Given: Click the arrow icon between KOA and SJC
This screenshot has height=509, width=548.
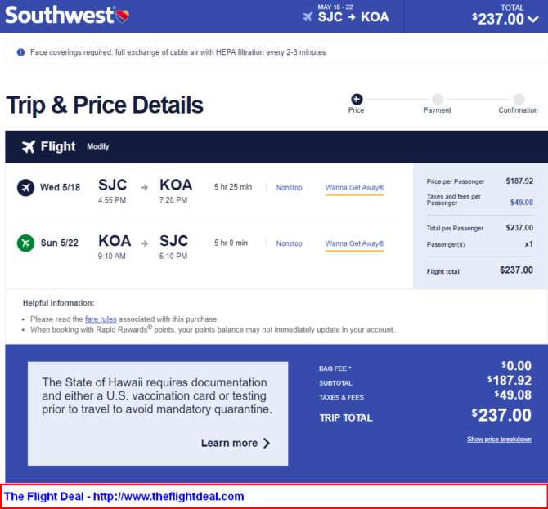Looking at the screenshot, I should [144, 243].
